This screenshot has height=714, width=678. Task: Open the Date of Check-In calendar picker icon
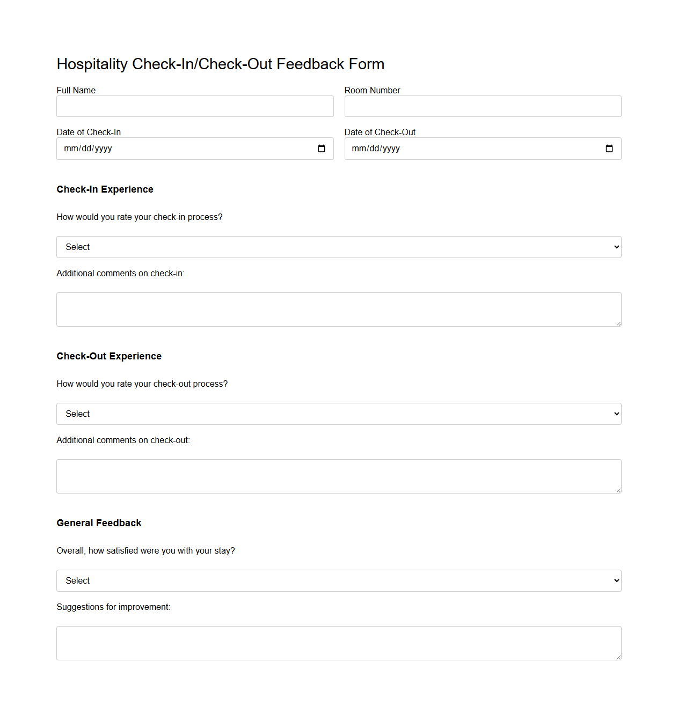pyautogui.click(x=322, y=149)
